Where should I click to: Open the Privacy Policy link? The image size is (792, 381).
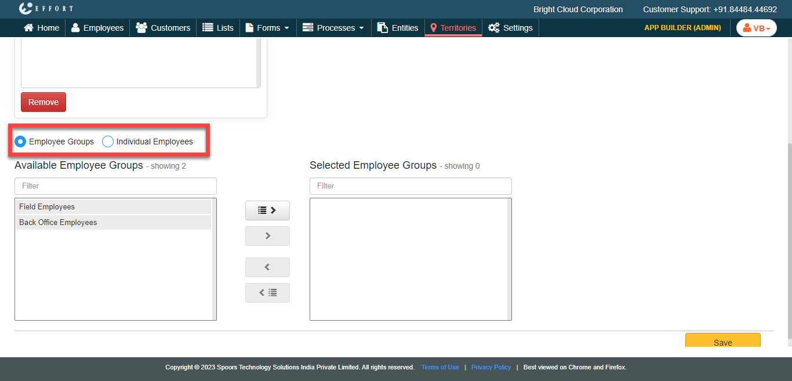pyautogui.click(x=491, y=367)
